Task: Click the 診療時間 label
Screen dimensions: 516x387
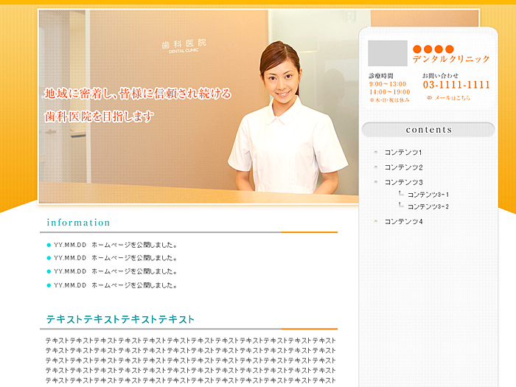Action: coord(381,76)
